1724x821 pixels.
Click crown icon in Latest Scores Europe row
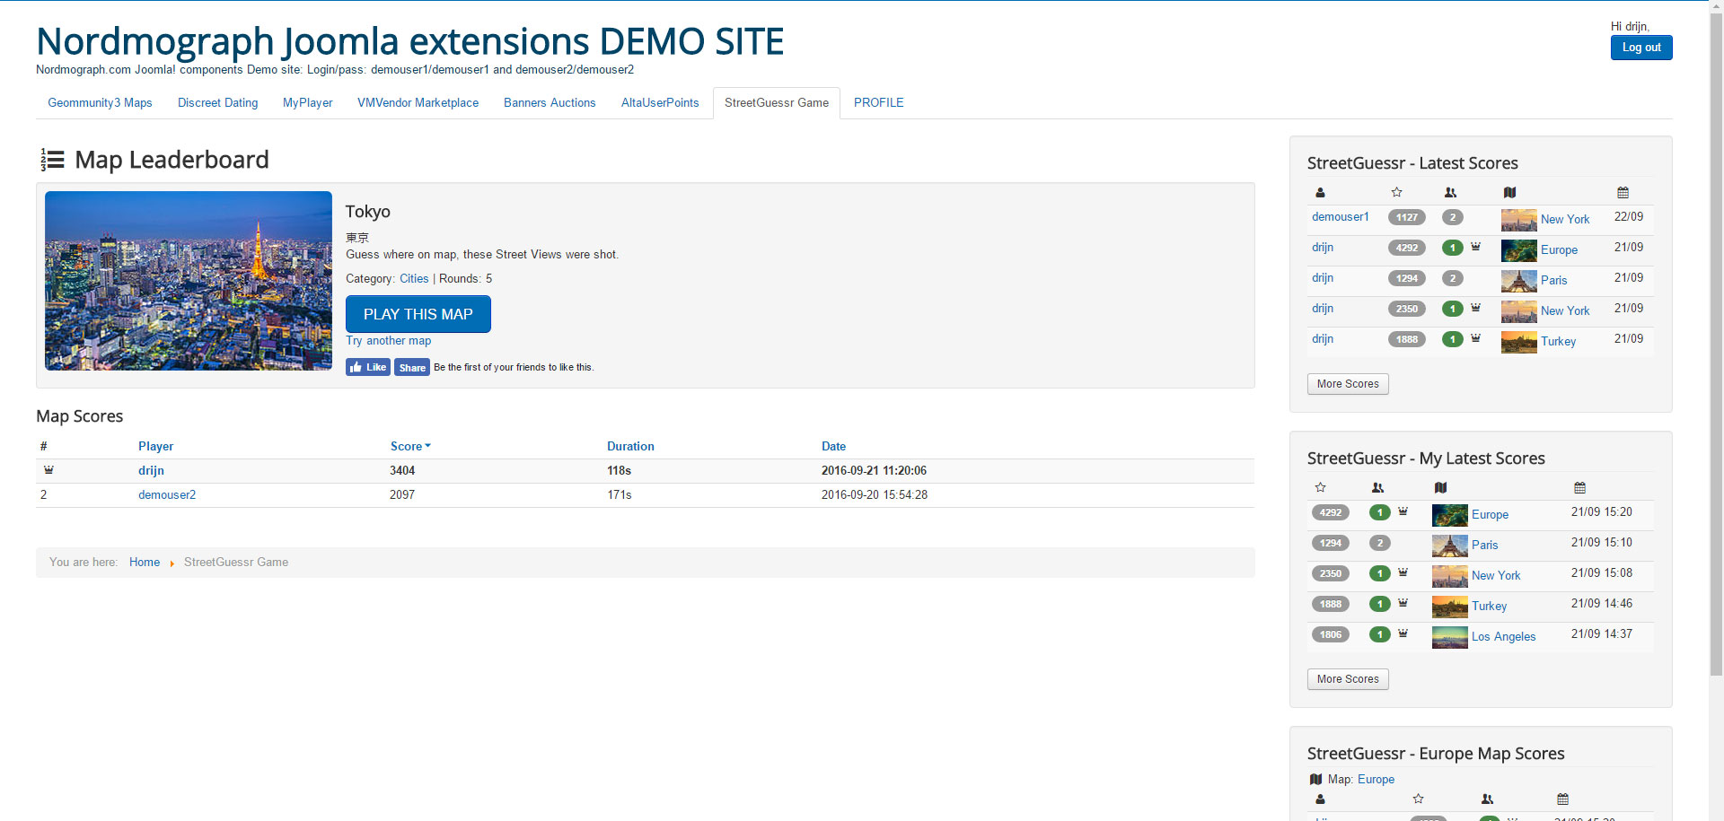click(x=1475, y=247)
